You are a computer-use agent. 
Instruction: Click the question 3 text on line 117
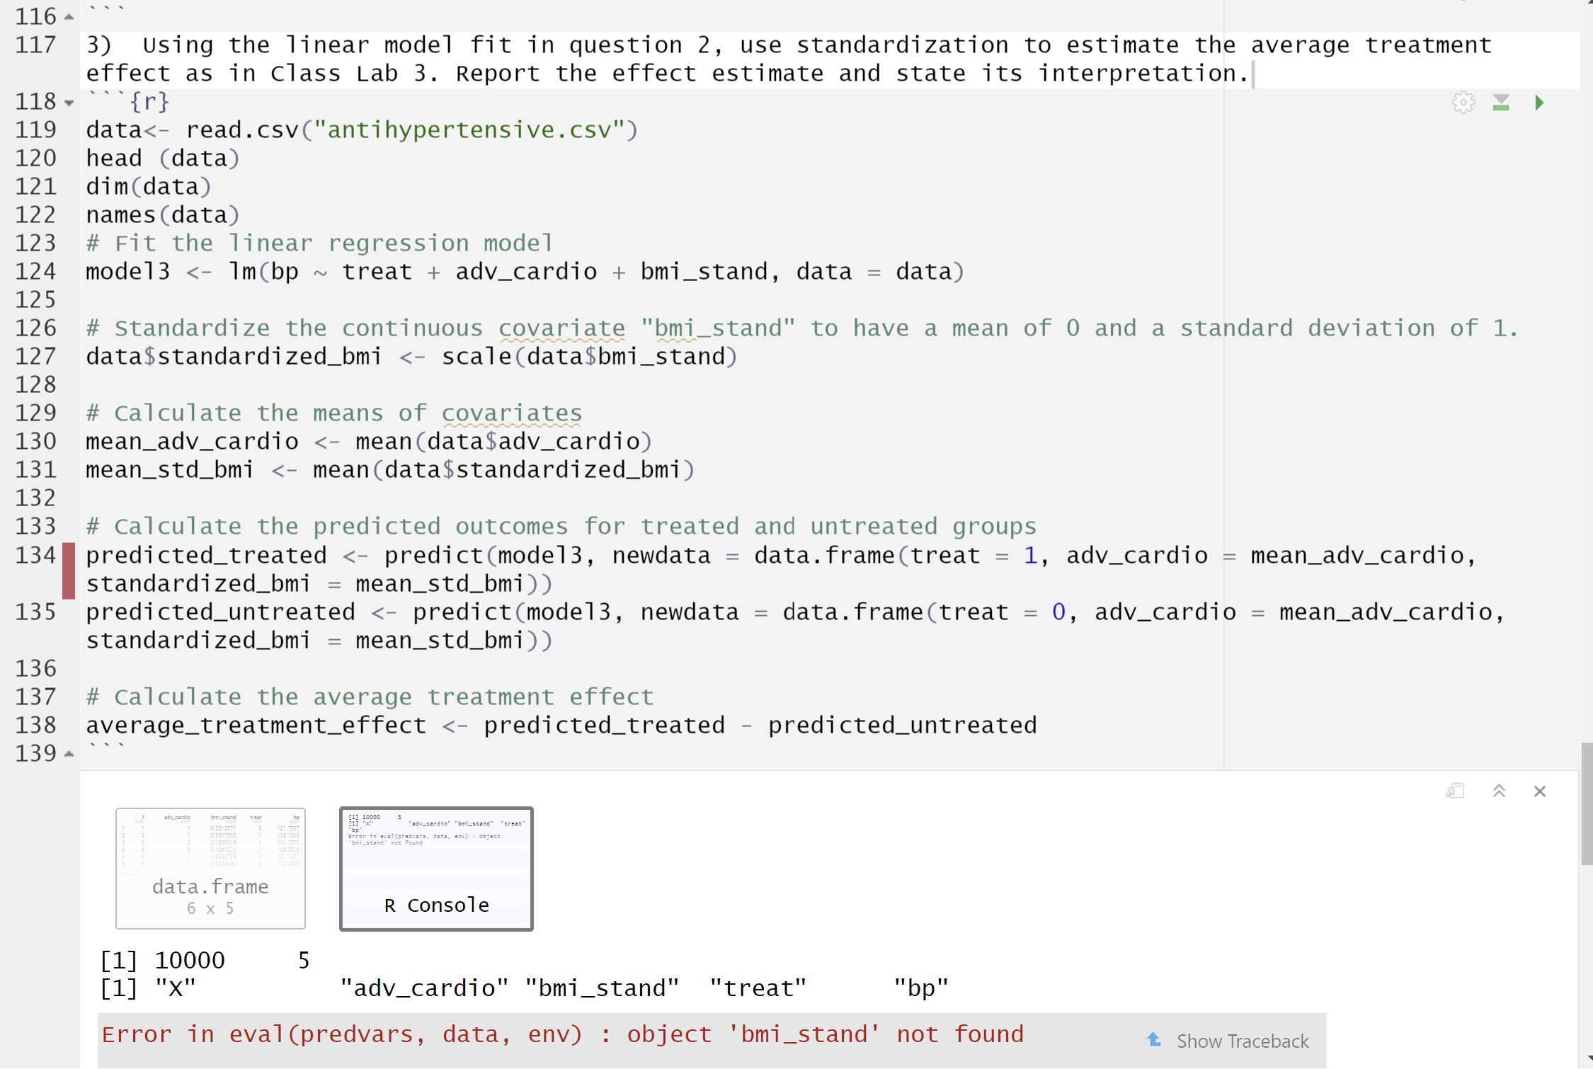(x=789, y=59)
